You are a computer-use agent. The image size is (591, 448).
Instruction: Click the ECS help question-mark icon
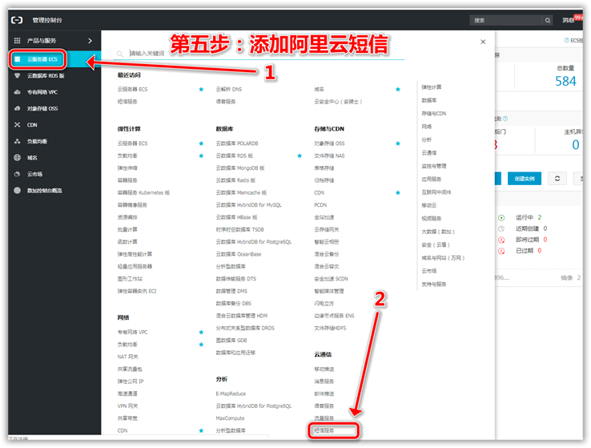[x=566, y=40]
